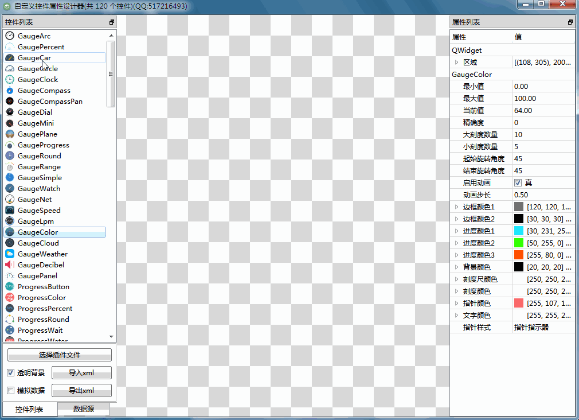
Task: Toggle the 透明背景 checkbox
Action: [10, 372]
